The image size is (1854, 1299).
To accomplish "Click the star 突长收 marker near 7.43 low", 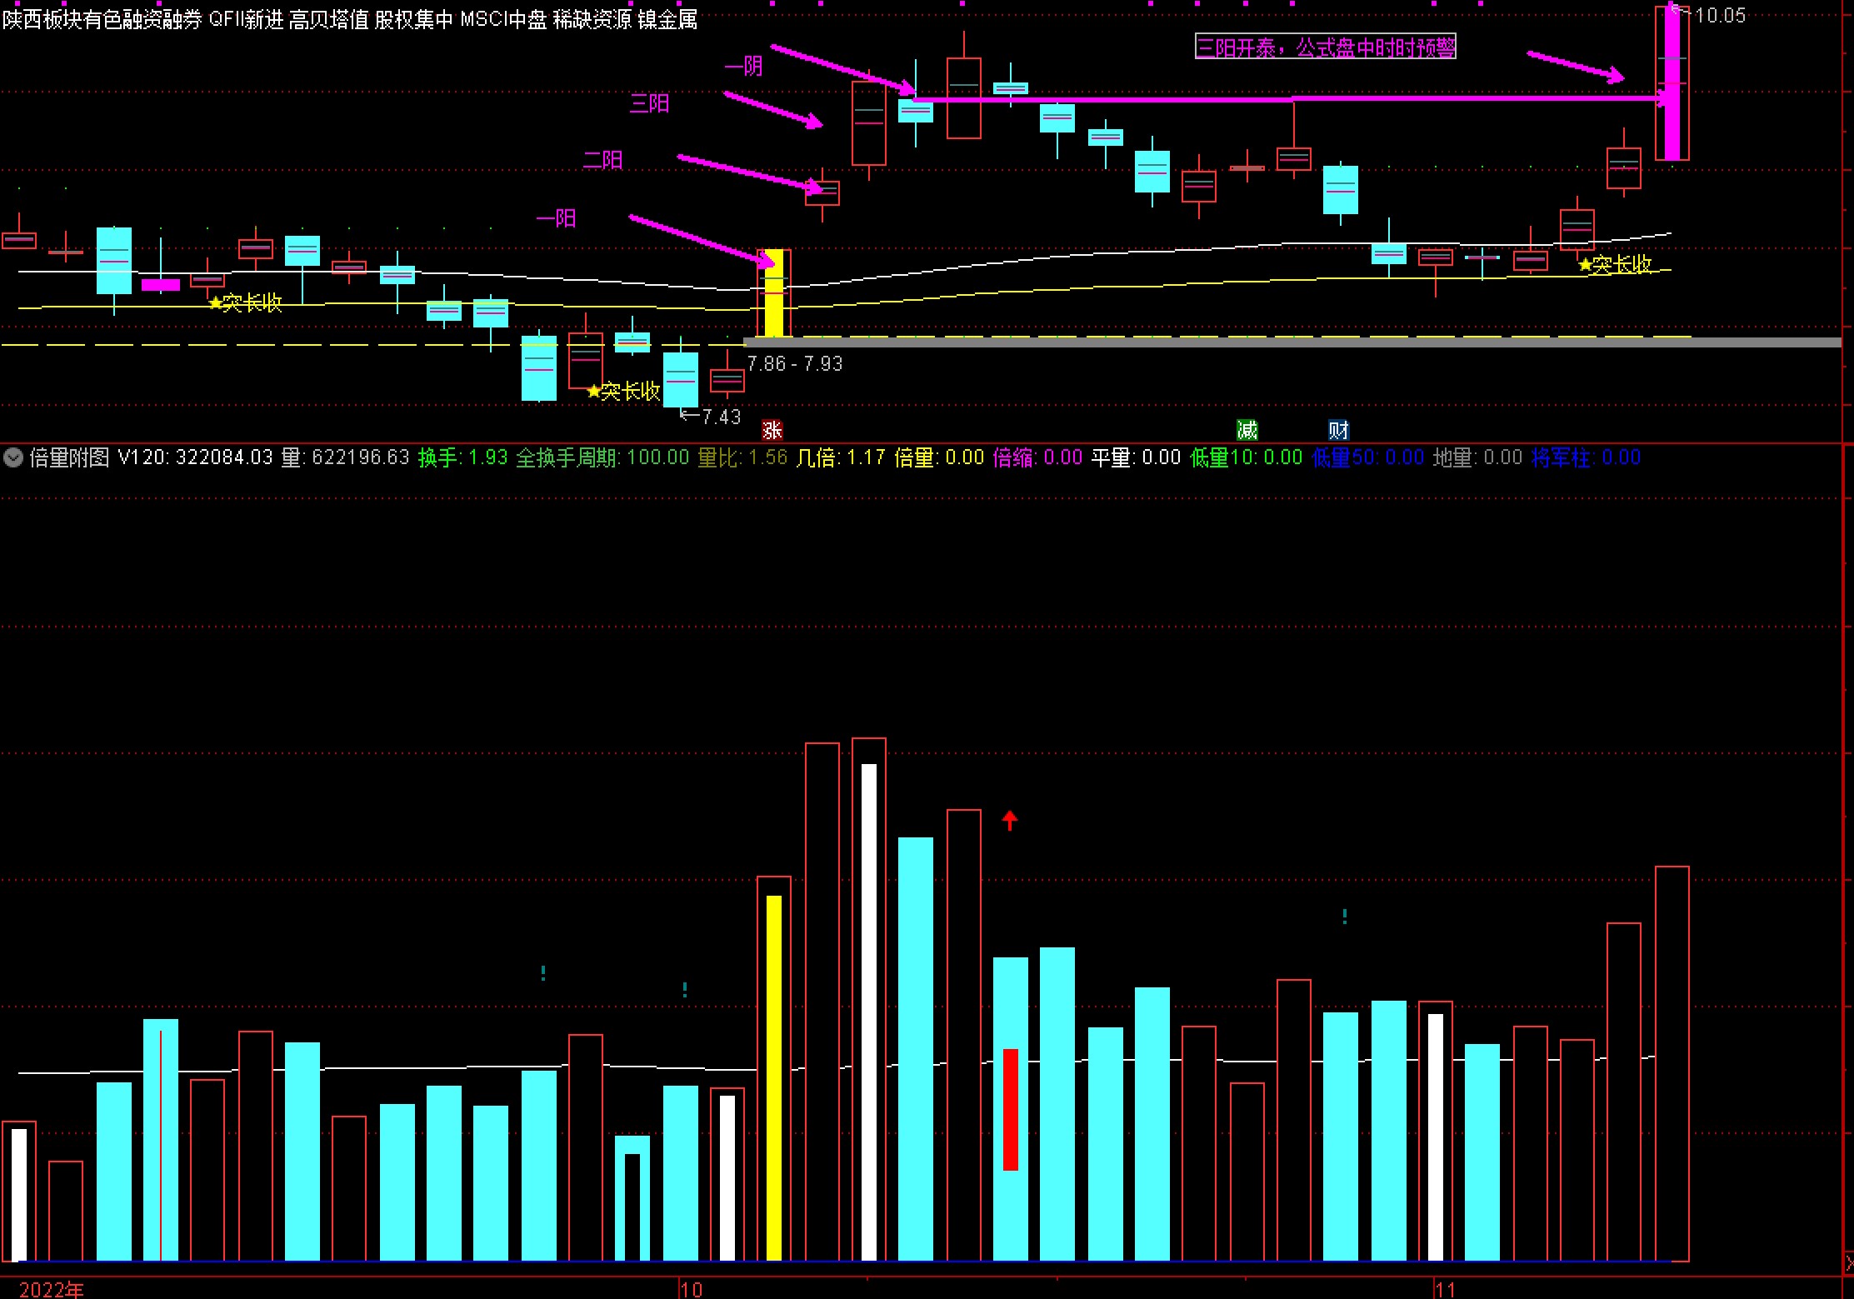I will pos(624,391).
